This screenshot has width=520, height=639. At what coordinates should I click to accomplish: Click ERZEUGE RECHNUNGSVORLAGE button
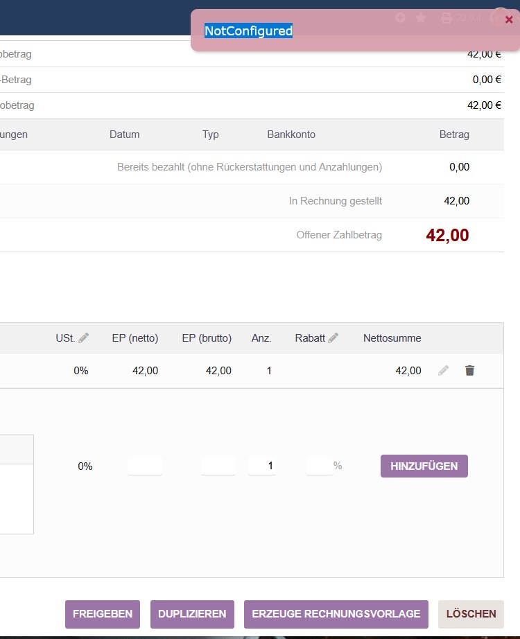336,614
